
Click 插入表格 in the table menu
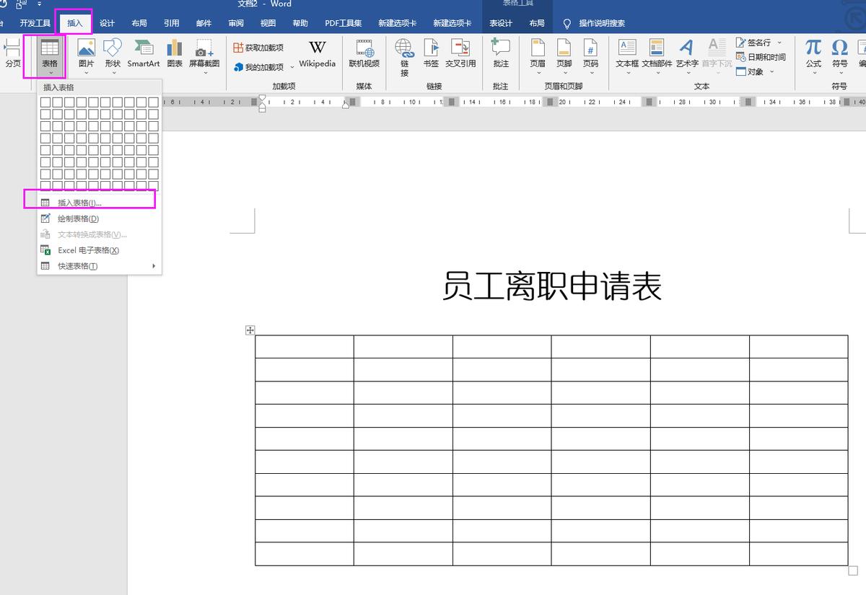click(x=81, y=202)
